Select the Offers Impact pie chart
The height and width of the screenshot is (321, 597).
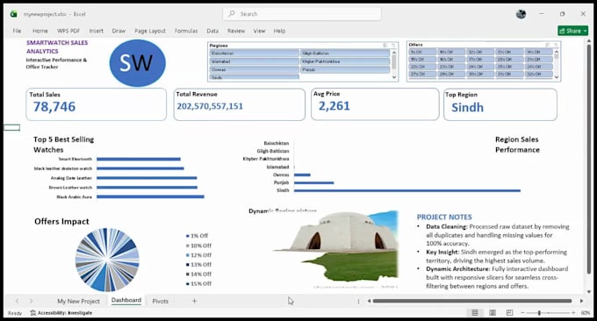[107, 260]
